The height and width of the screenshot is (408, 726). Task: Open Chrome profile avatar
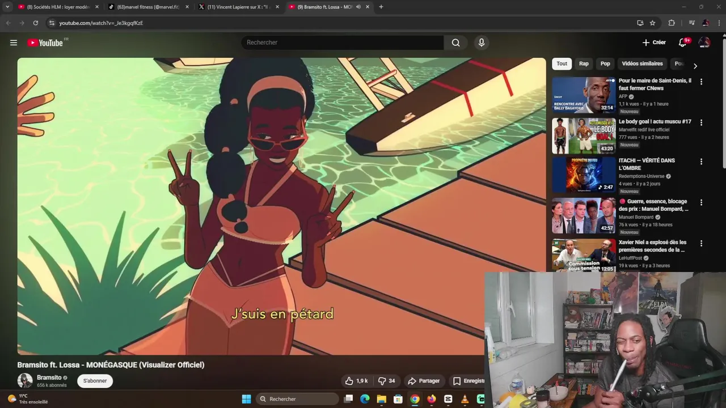click(x=706, y=23)
